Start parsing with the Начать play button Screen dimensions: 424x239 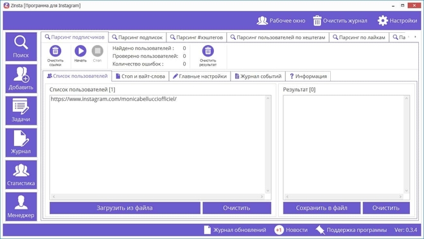80,51
